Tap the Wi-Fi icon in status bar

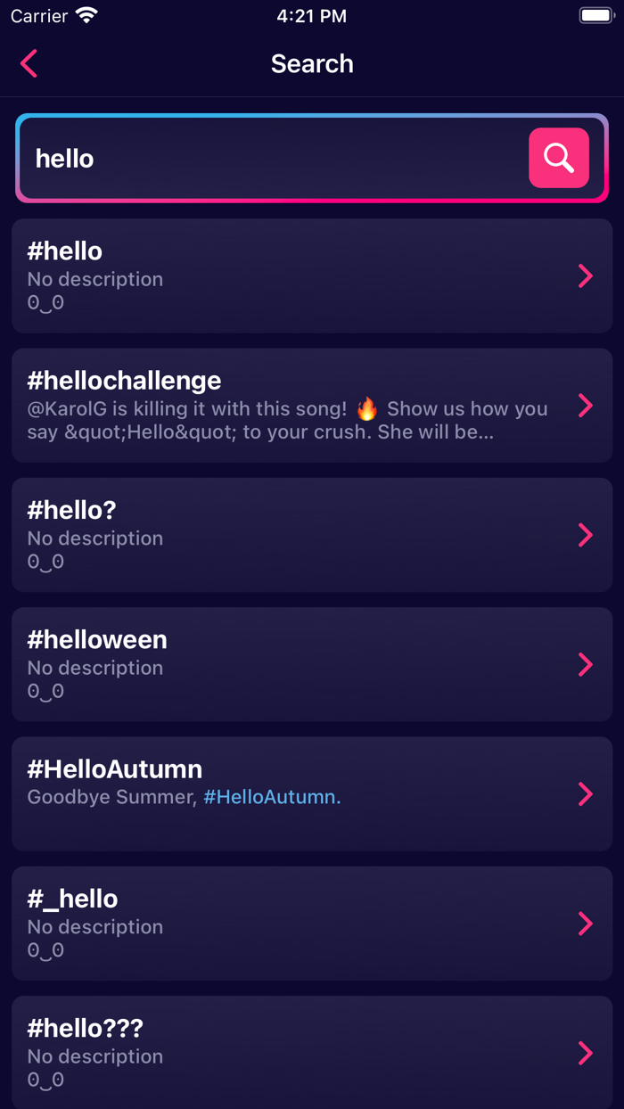(x=86, y=14)
